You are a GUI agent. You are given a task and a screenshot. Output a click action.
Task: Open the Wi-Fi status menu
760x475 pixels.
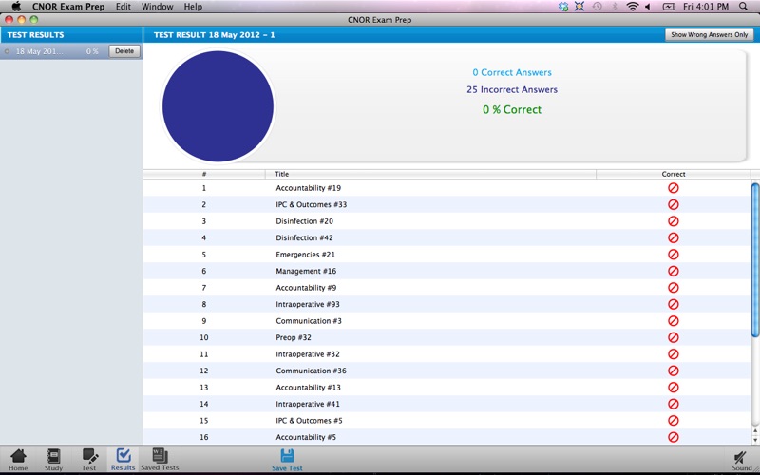click(632, 7)
